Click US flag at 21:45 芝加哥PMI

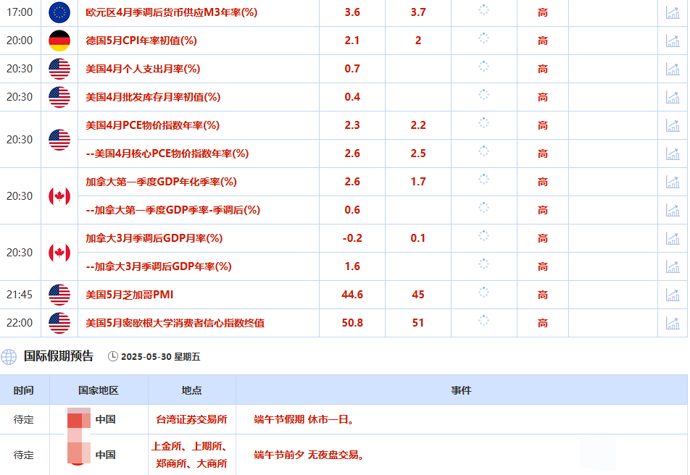point(59,295)
